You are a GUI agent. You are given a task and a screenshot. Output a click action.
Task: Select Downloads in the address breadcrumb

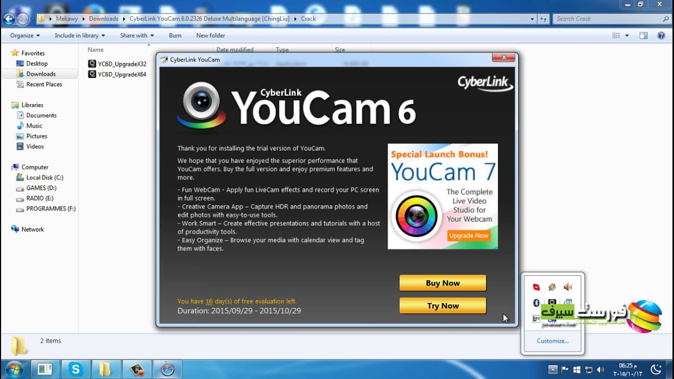click(103, 19)
